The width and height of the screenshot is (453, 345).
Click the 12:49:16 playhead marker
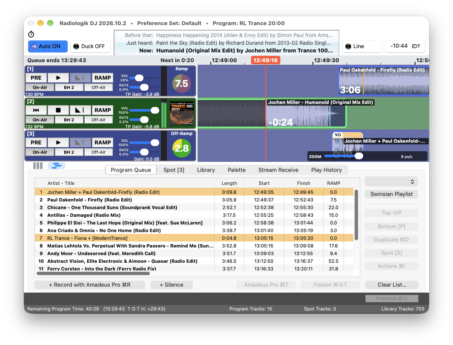point(266,60)
